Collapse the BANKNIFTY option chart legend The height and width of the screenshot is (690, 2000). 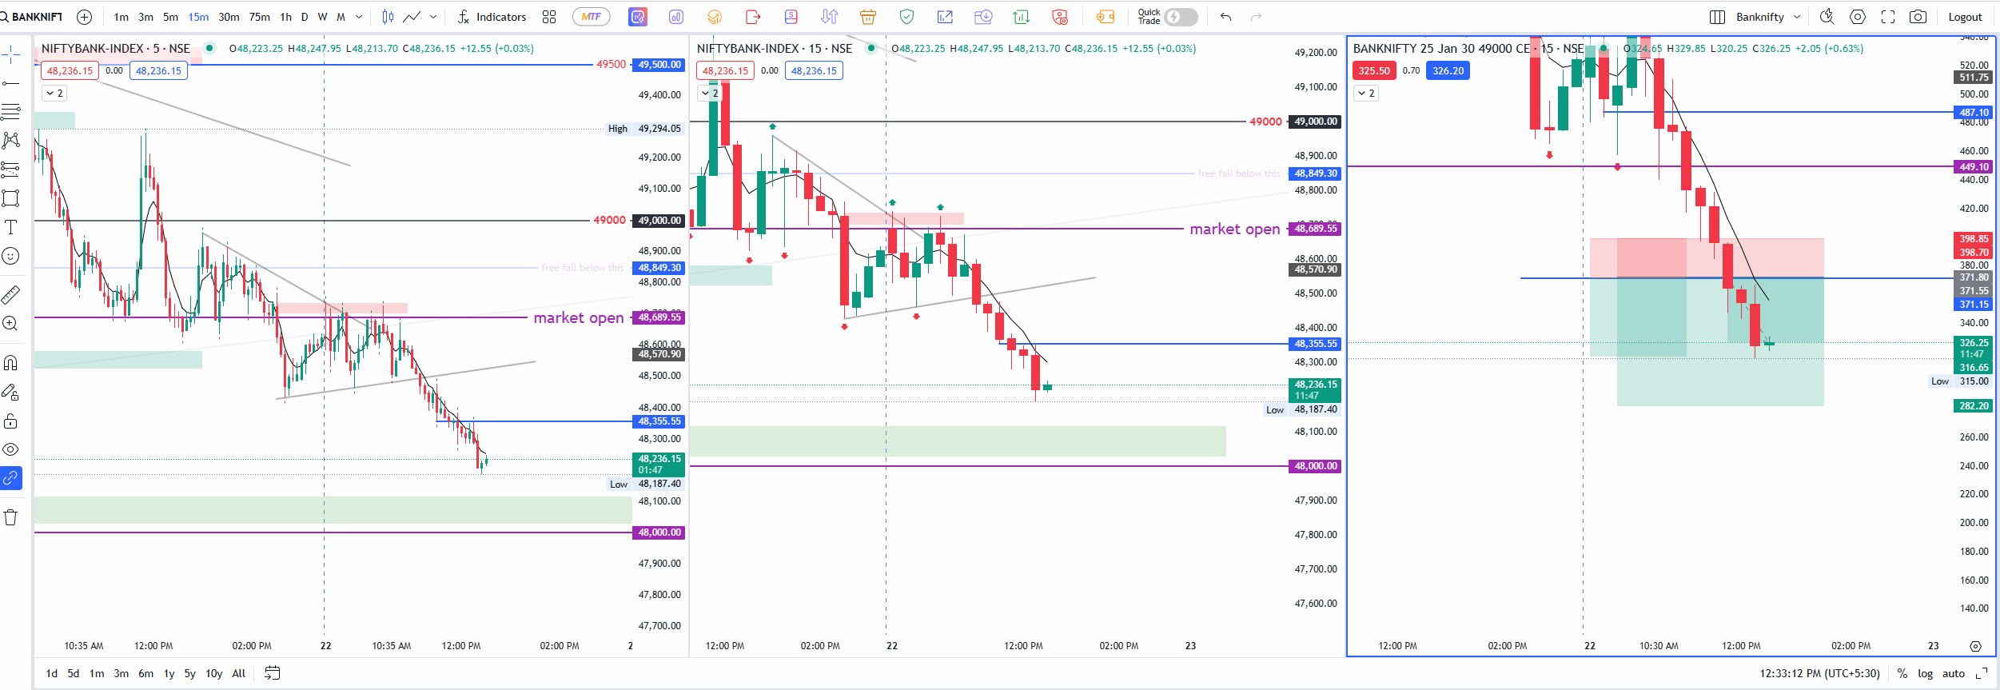point(1366,94)
